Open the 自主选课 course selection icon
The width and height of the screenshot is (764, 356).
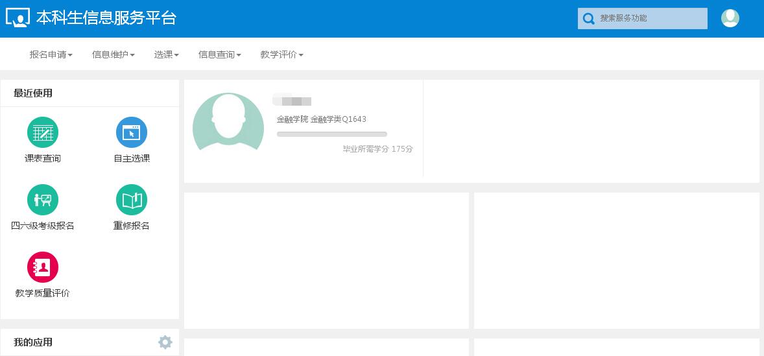click(132, 132)
